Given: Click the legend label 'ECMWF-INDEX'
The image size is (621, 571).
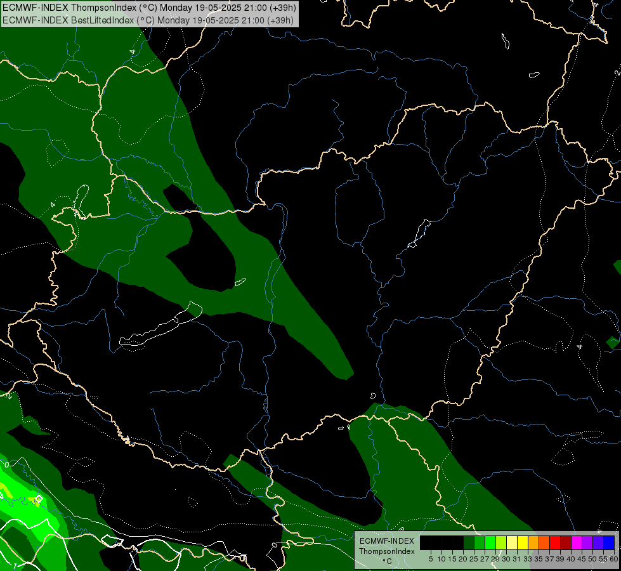Looking at the screenshot, I should pyautogui.click(x=387, y=541).
